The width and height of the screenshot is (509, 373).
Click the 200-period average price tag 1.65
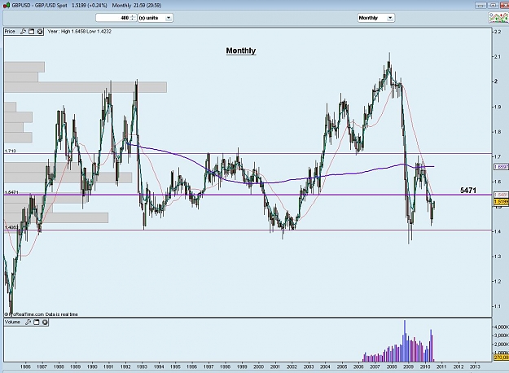coord(501,166)
